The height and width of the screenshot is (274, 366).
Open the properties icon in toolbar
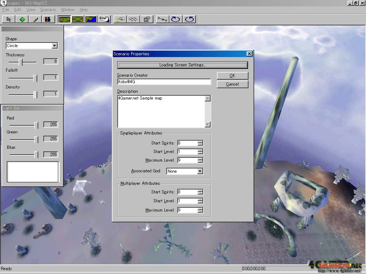coord(147,19)
